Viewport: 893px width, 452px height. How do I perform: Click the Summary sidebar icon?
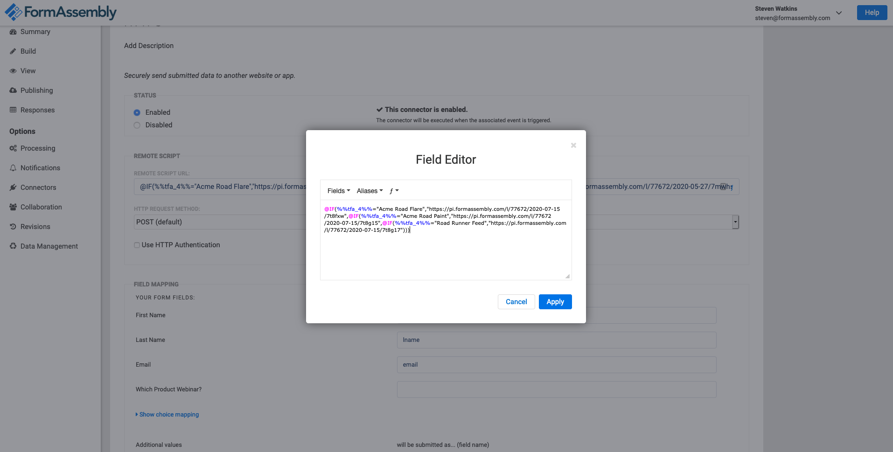pyautogui.click(x=13, y=32)
